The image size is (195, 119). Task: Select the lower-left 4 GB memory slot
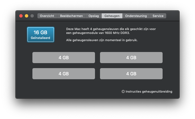pos(64,74)
